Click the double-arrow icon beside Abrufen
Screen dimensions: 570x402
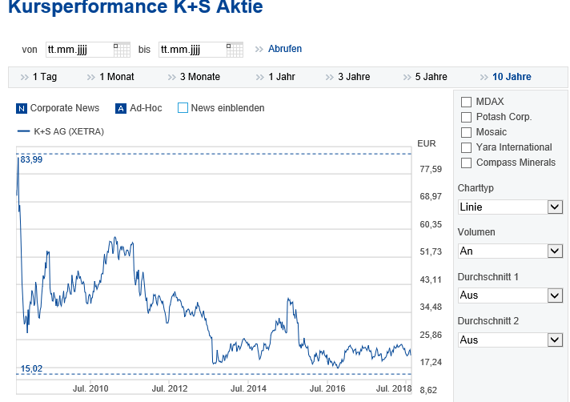[259, 50]
